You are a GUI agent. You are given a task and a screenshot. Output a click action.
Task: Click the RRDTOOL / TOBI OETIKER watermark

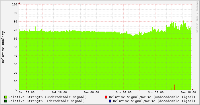(x=197, y=17)
